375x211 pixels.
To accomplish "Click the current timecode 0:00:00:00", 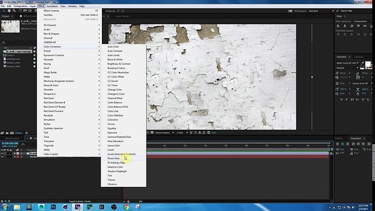I will click(10, 143).
